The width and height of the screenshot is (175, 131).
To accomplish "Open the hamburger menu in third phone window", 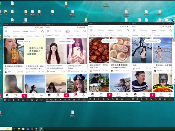I will pyautogui.click(x=91, y=30).
